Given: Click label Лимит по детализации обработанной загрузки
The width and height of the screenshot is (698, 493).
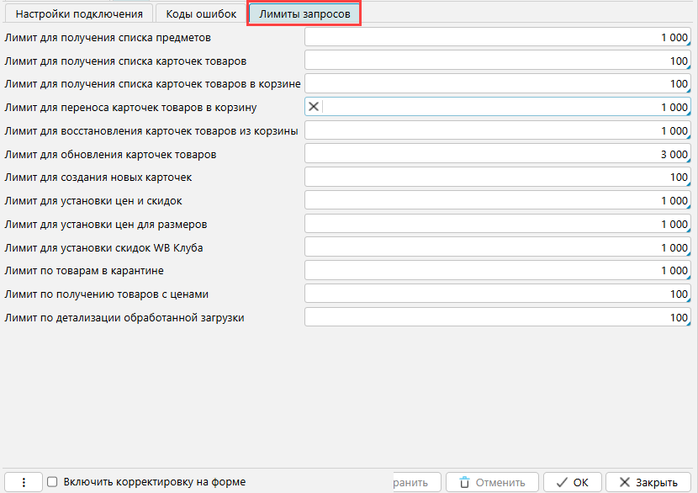Looking at the screenshot, I should (x=124, y=318).
